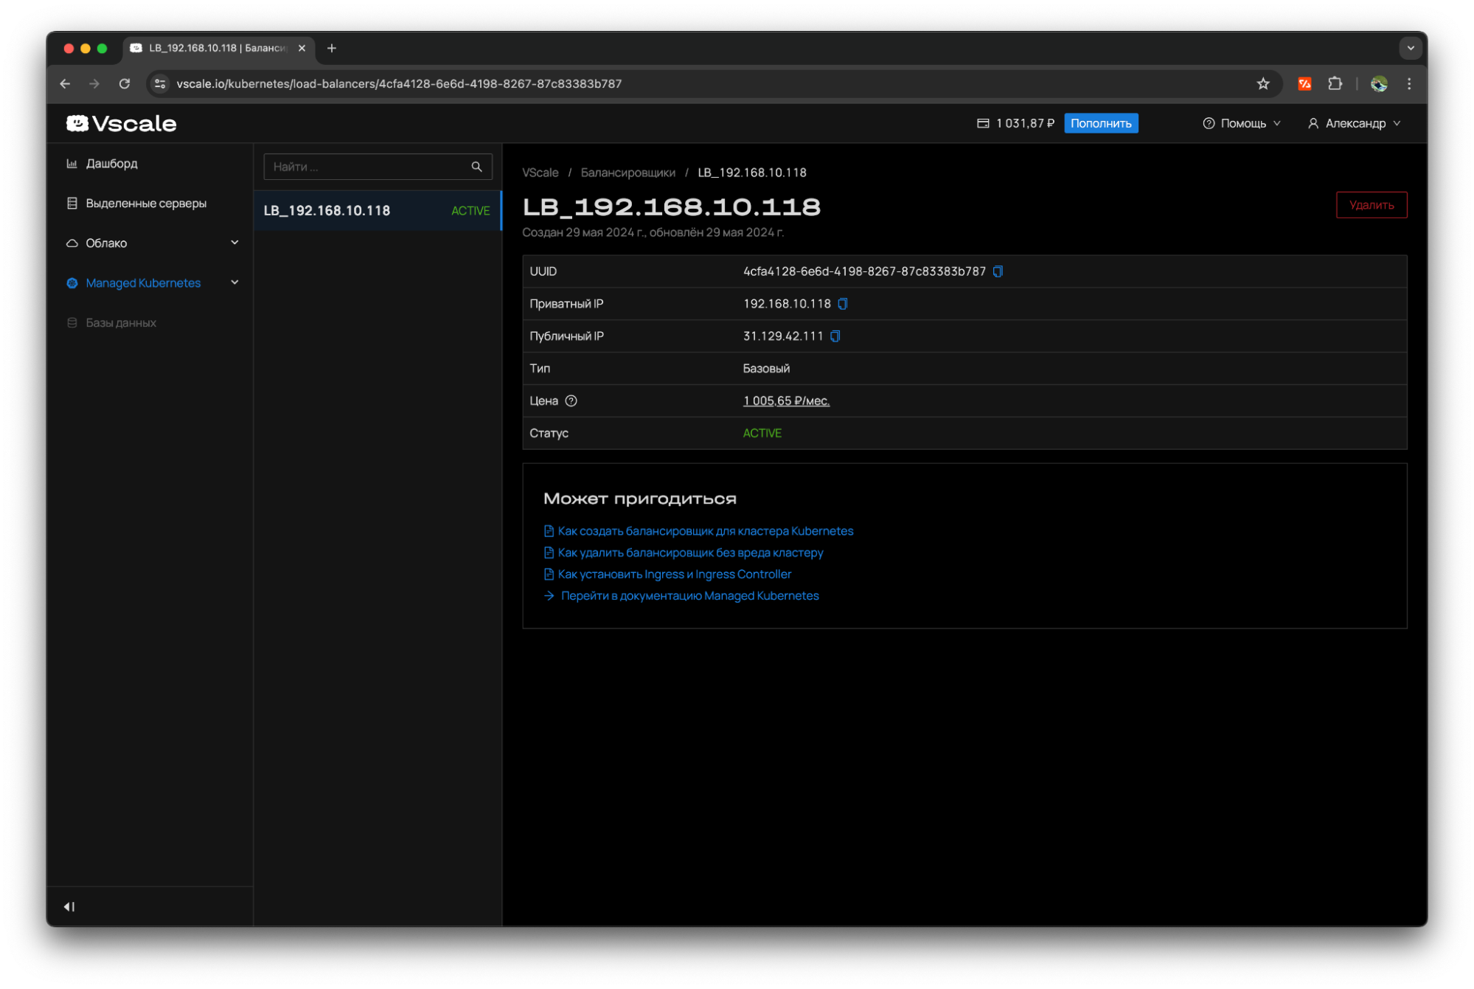Go back in browser history
1474x989 pixels.
tap(66, 84)
